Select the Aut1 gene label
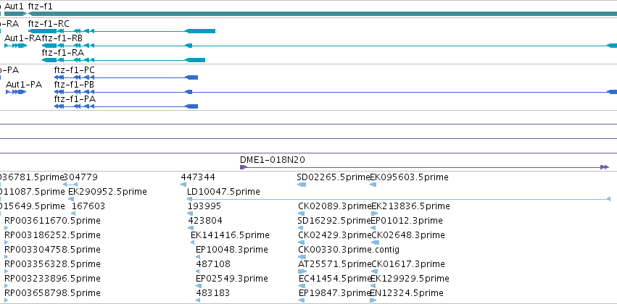Viewport: 617px width, 304px height. click(15, 7)
